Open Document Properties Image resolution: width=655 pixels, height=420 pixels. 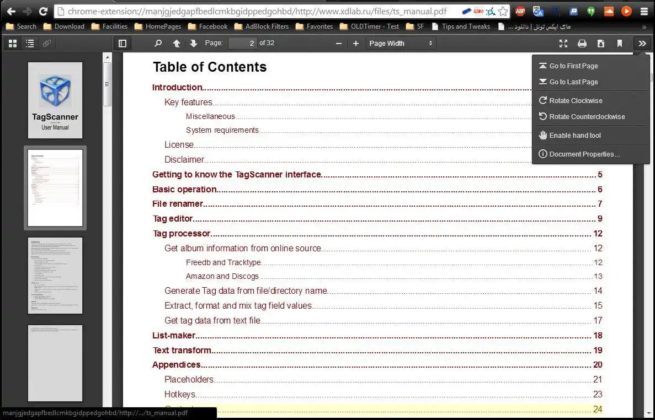[590, 154]
